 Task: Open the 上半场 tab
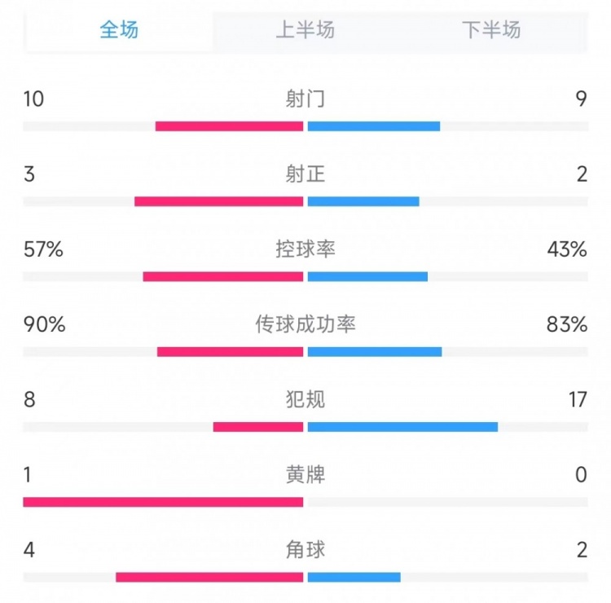(x=305, y=30)
